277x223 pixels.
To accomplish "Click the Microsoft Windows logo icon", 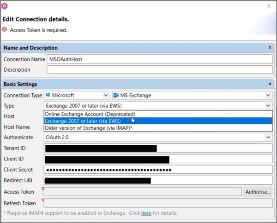I will click(48, 95).
